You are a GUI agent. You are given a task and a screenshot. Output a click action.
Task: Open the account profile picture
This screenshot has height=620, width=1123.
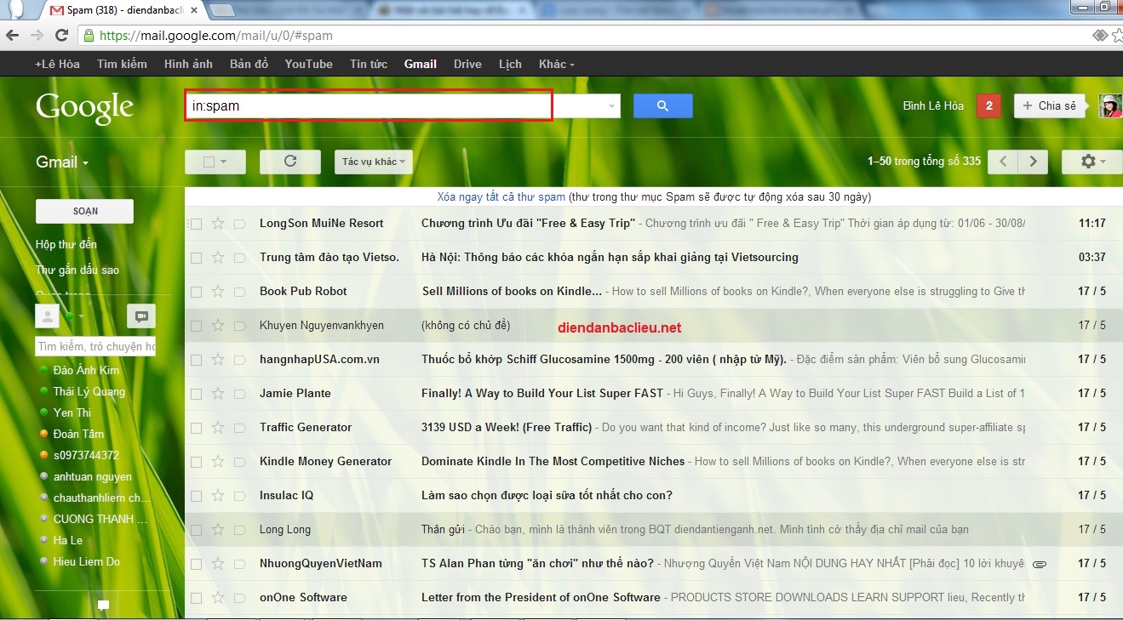[x=1111, y=106]
